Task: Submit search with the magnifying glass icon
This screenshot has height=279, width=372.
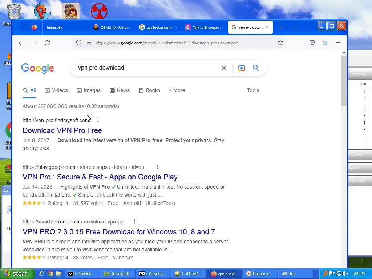Action: click(x=256, y=68)
